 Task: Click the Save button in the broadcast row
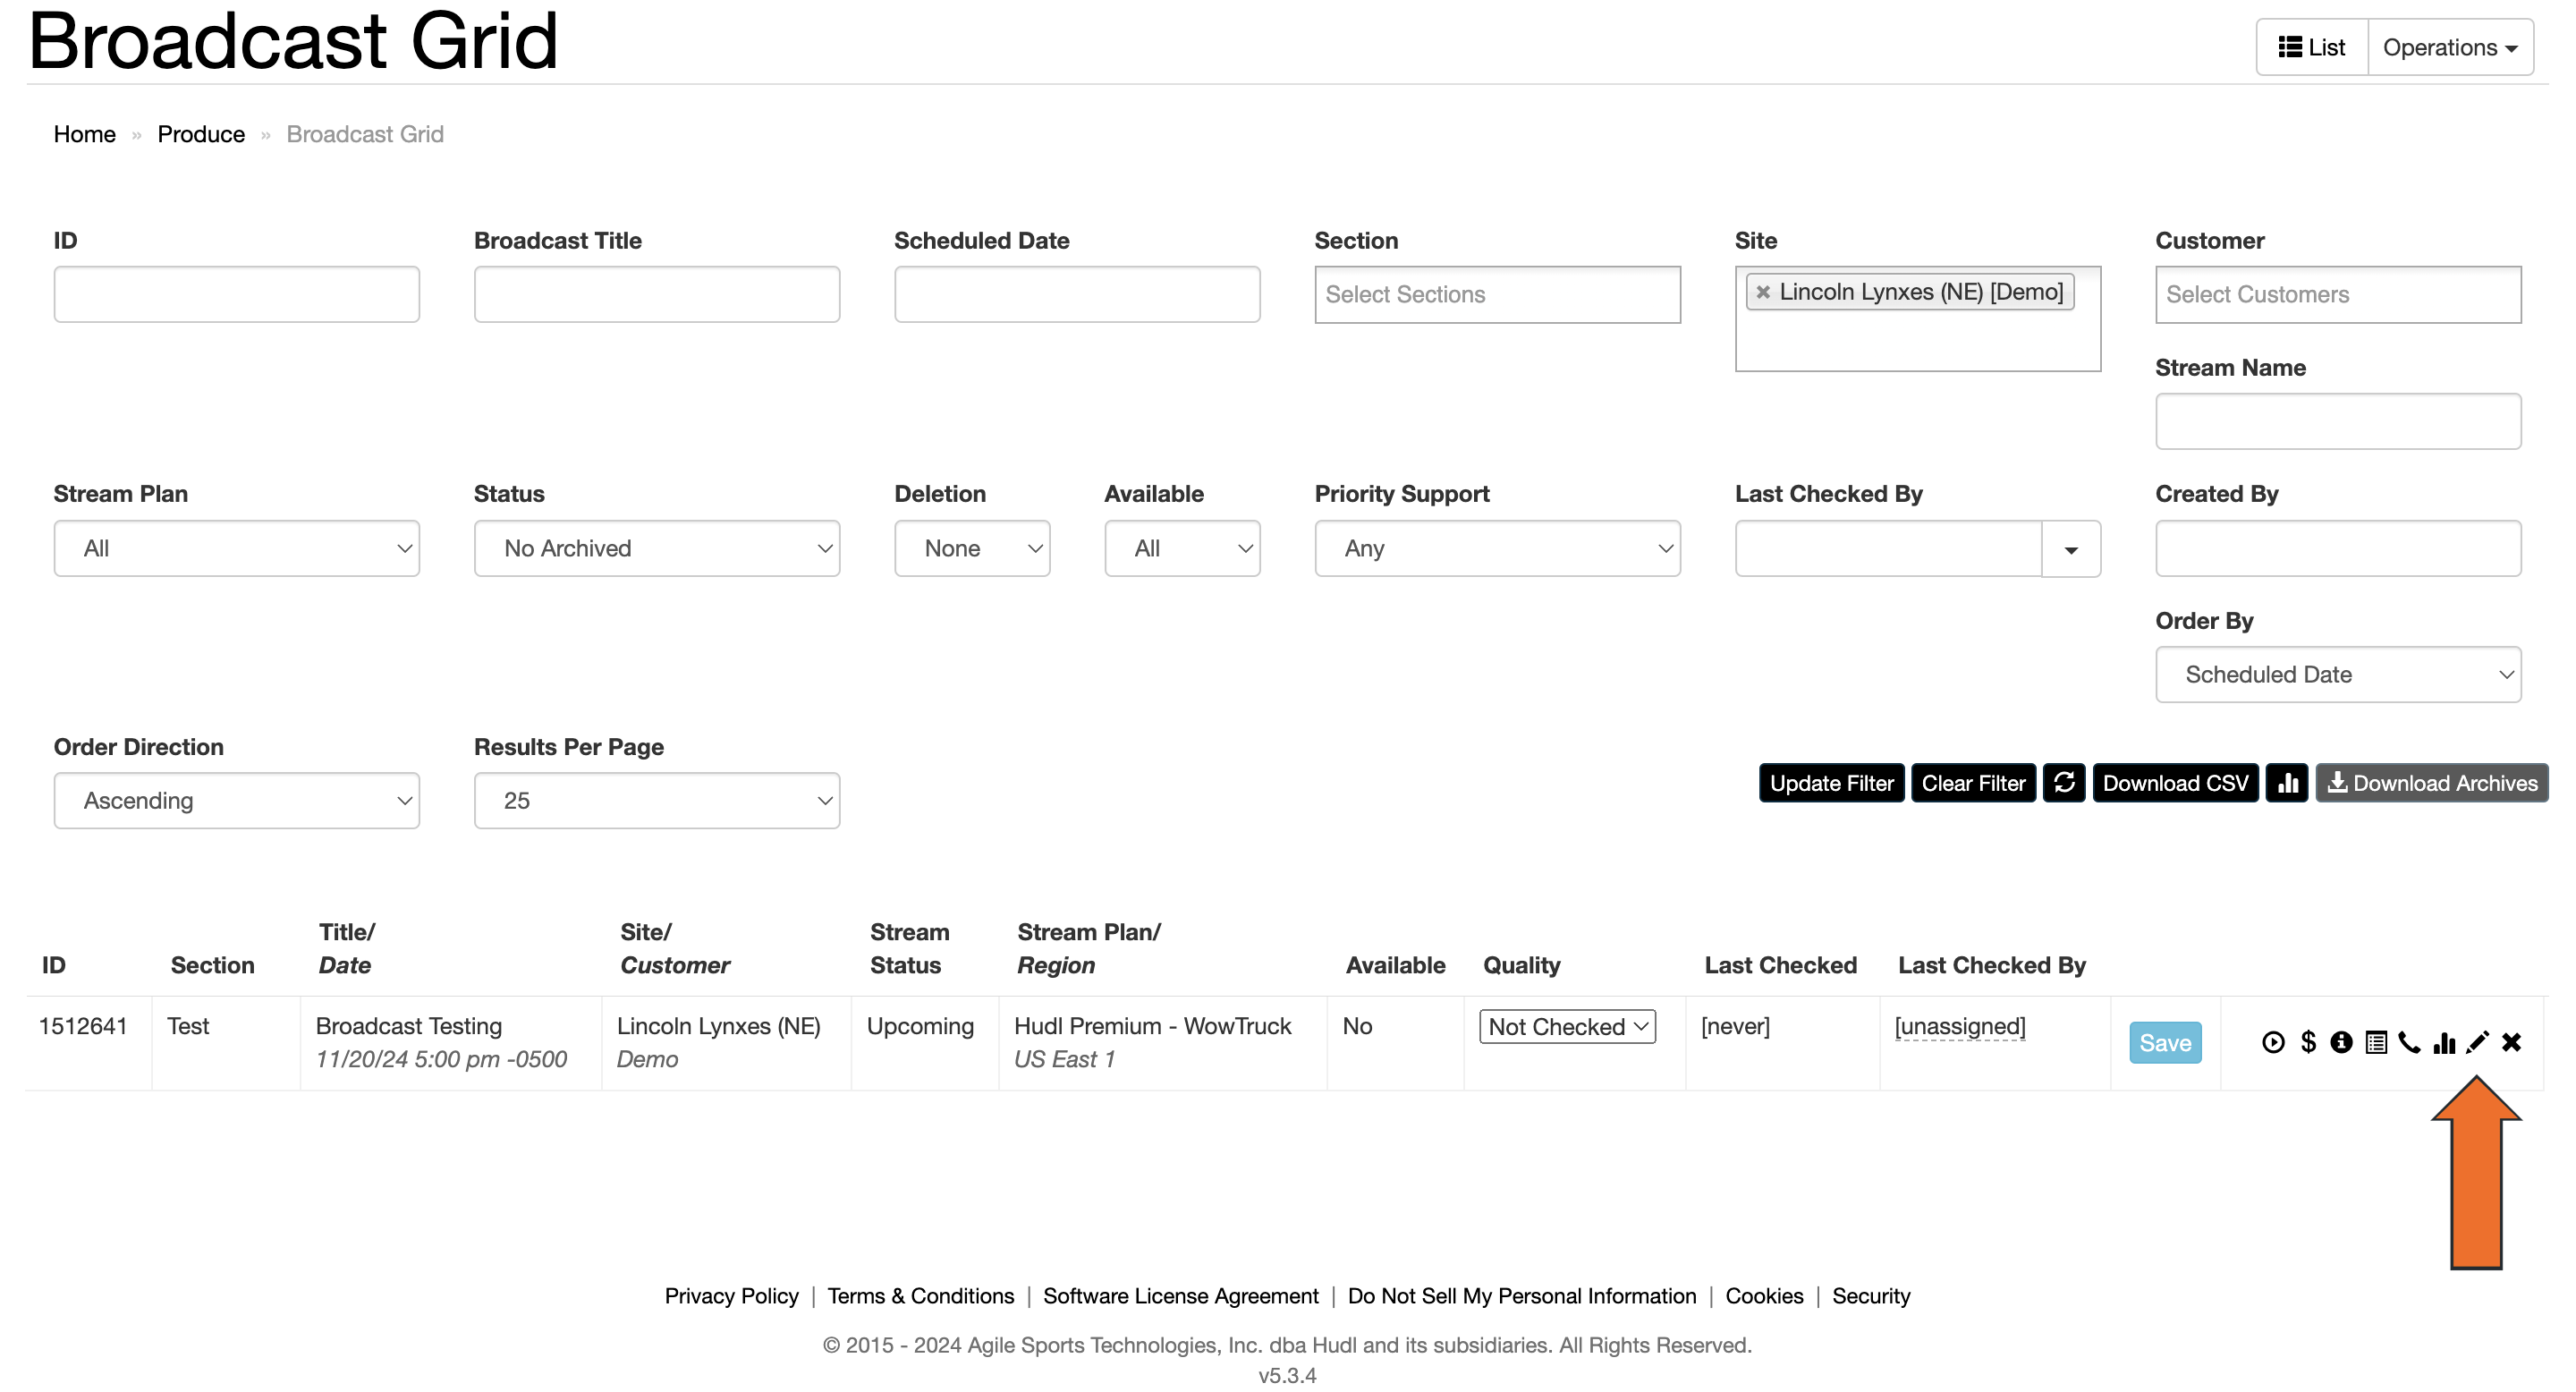(x=2165, y=1043)
